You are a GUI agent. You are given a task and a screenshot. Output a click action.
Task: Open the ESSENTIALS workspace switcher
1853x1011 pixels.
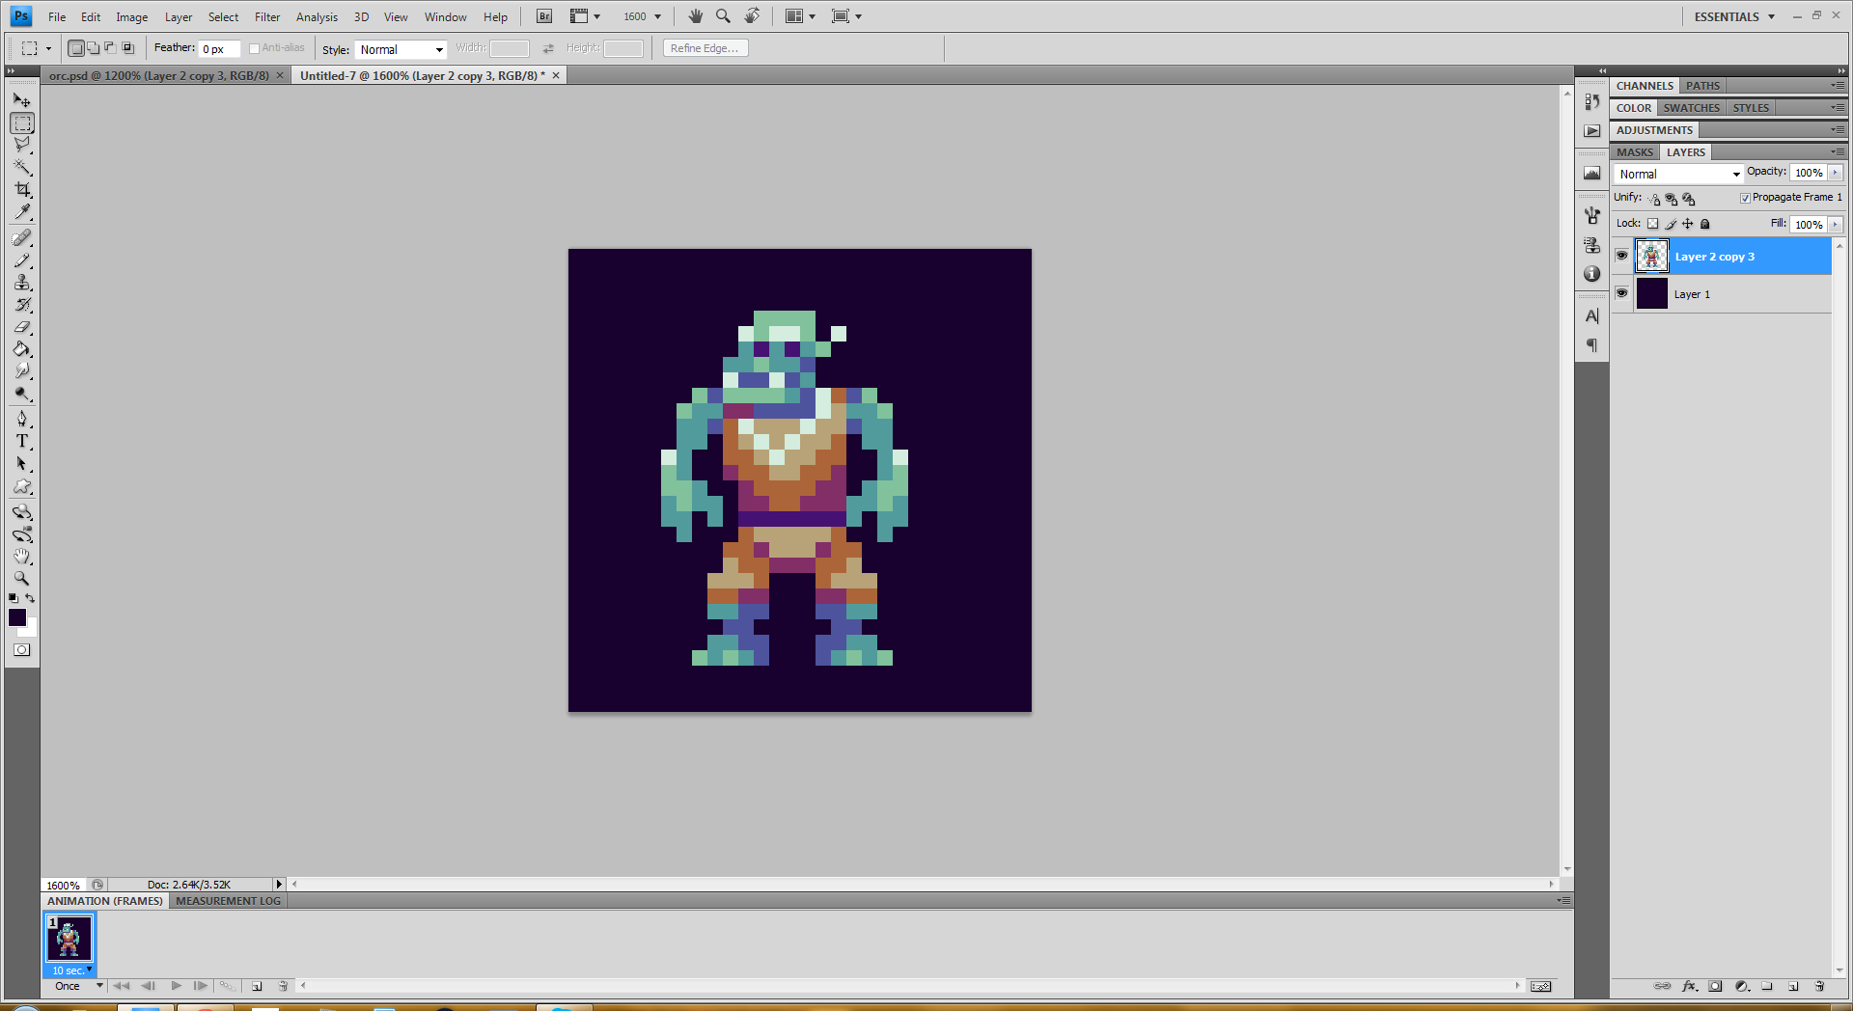[x=1734, y=16]
